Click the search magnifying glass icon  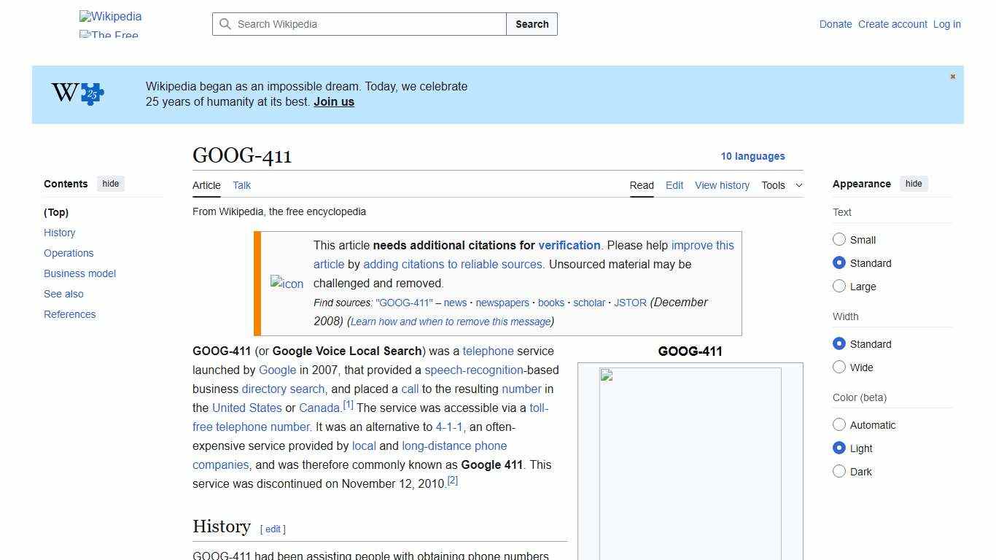pos(225,24)
